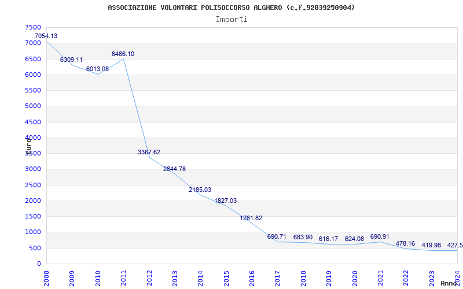
Task: Click the 1000 y-axis tick label
Action: [x=33, y=232]
